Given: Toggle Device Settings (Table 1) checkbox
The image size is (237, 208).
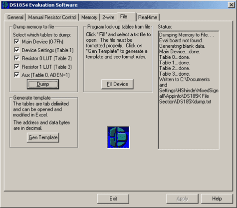Looking at the screenshot, I should (17, 50).
